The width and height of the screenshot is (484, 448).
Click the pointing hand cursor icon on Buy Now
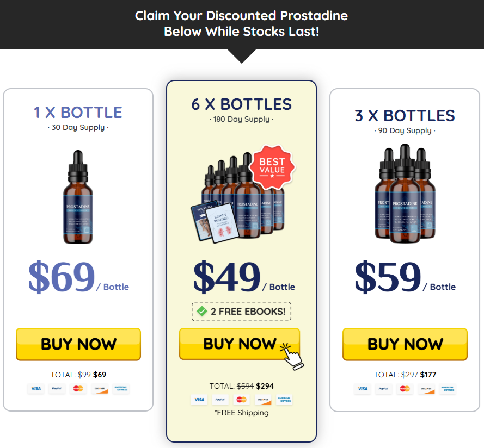tap(292, 357)
